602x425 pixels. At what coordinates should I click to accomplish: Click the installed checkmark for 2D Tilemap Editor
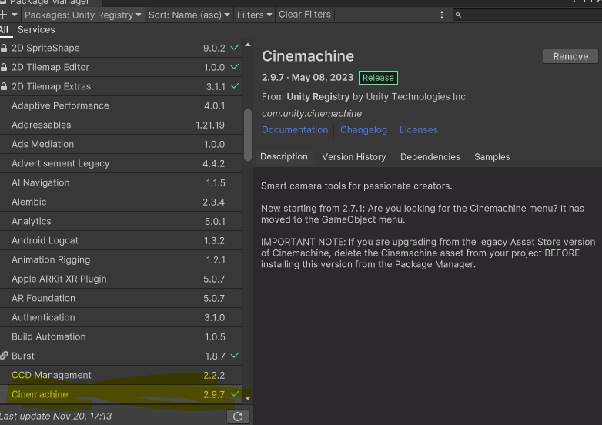pos(235,67)
